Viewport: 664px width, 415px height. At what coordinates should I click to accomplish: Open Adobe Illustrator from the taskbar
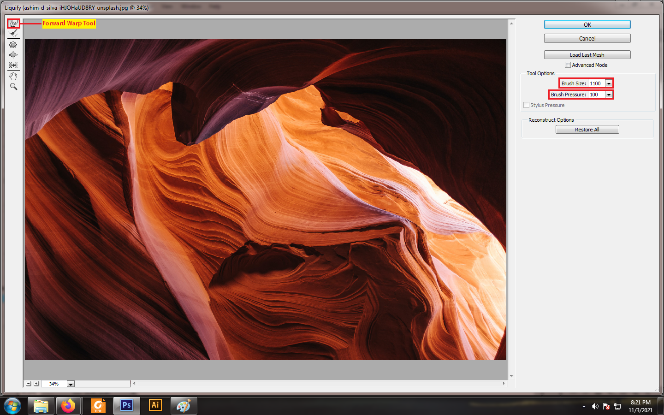point(155,405)
